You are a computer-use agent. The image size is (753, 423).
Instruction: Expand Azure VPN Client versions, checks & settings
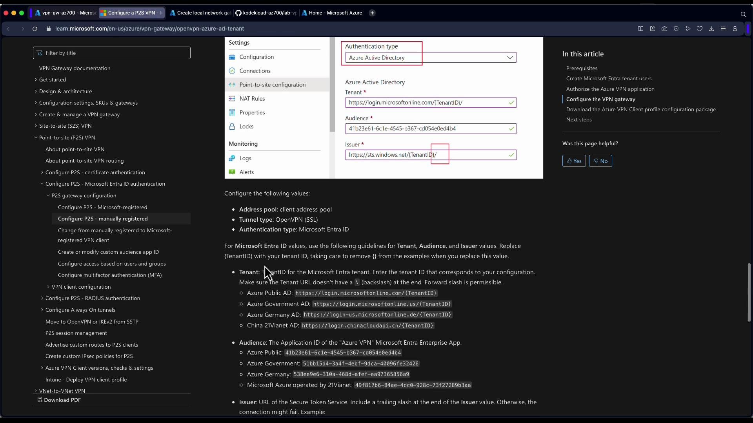42,368
